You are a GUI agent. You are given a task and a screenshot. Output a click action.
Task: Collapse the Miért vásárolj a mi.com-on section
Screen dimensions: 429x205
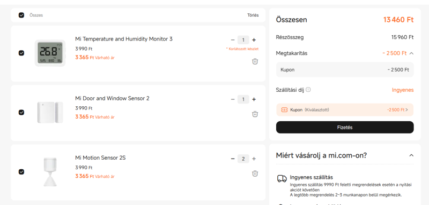[x=411, y=155]
